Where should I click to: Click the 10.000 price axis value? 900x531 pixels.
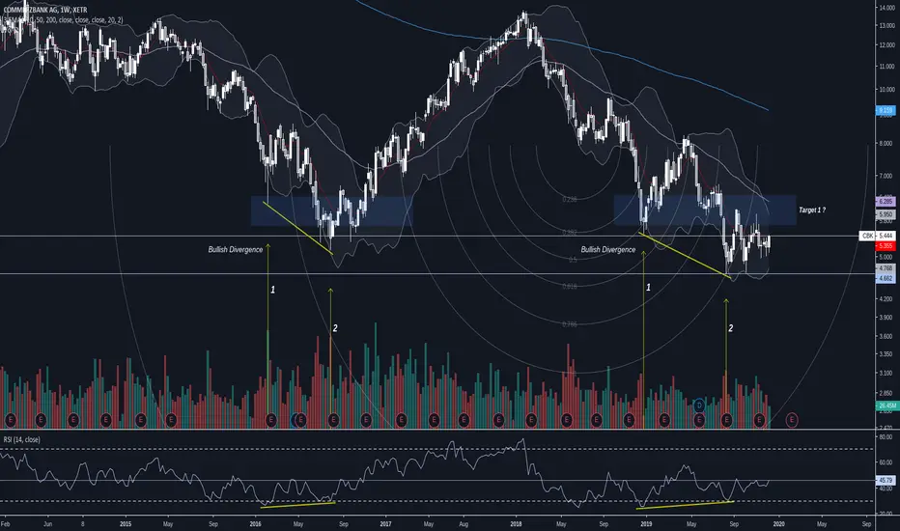pos(886,90)
